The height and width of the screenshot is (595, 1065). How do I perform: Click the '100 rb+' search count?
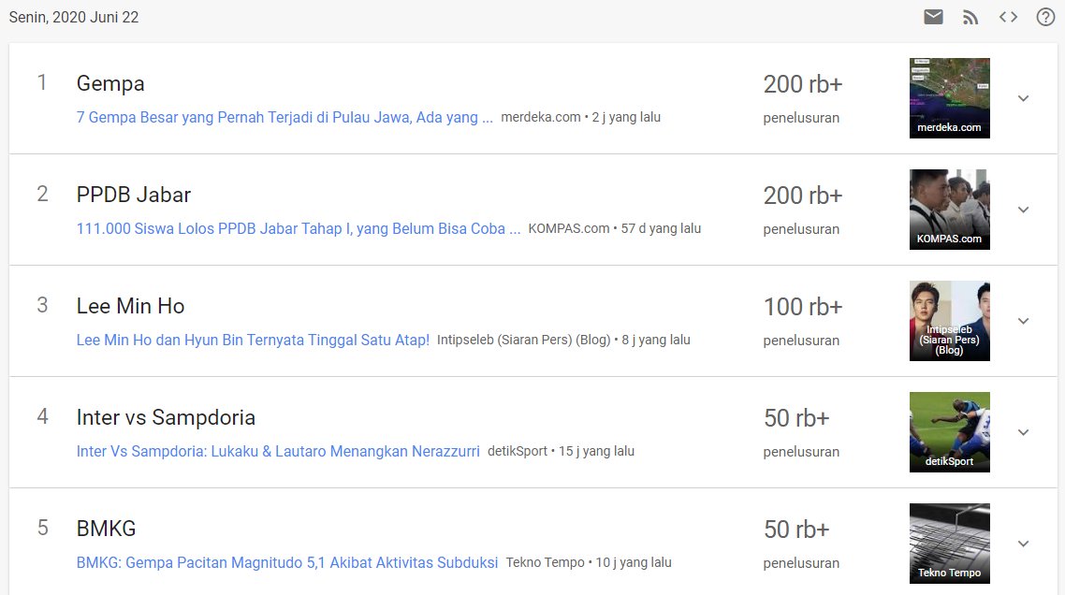pyautogui.click(x=803, y=307)
